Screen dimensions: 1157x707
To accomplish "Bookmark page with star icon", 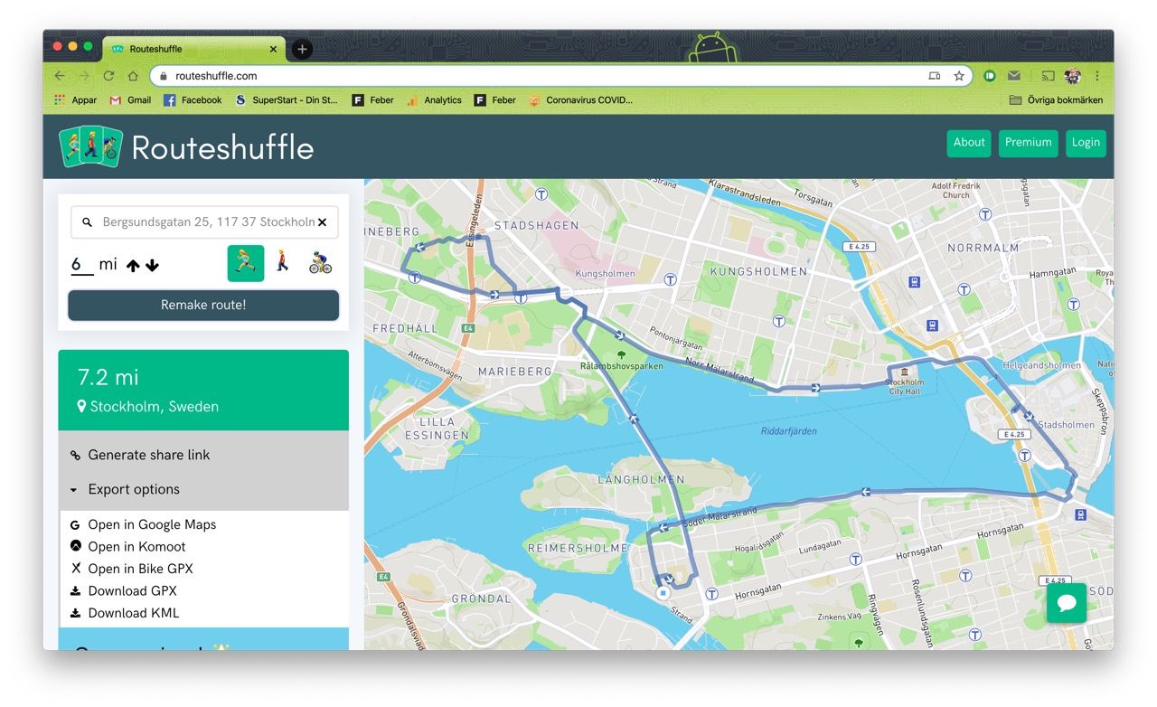I will pyautogui.click(x=959, y=76).
